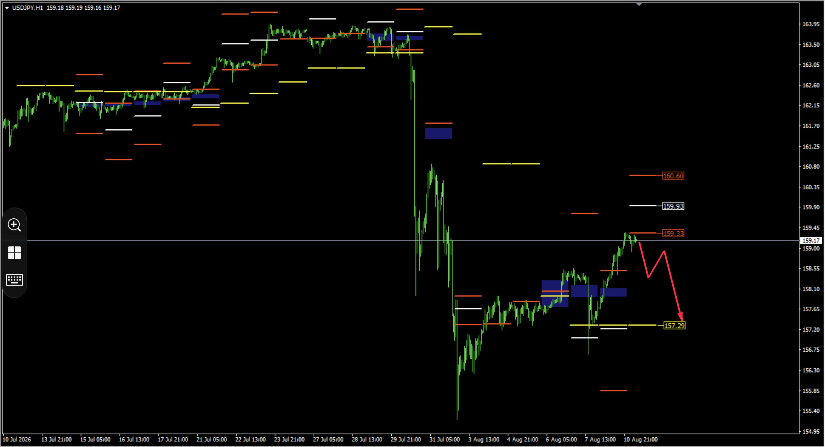Image resolution: width=825 pixels, height=447 pixels.
Task: Click the 154.95 price scale value
Action: (811, 432)
